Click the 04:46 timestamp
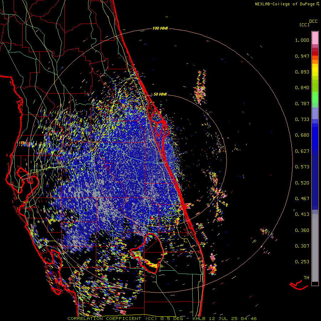The height and width of the screenshot is (321, 321). 249,319
